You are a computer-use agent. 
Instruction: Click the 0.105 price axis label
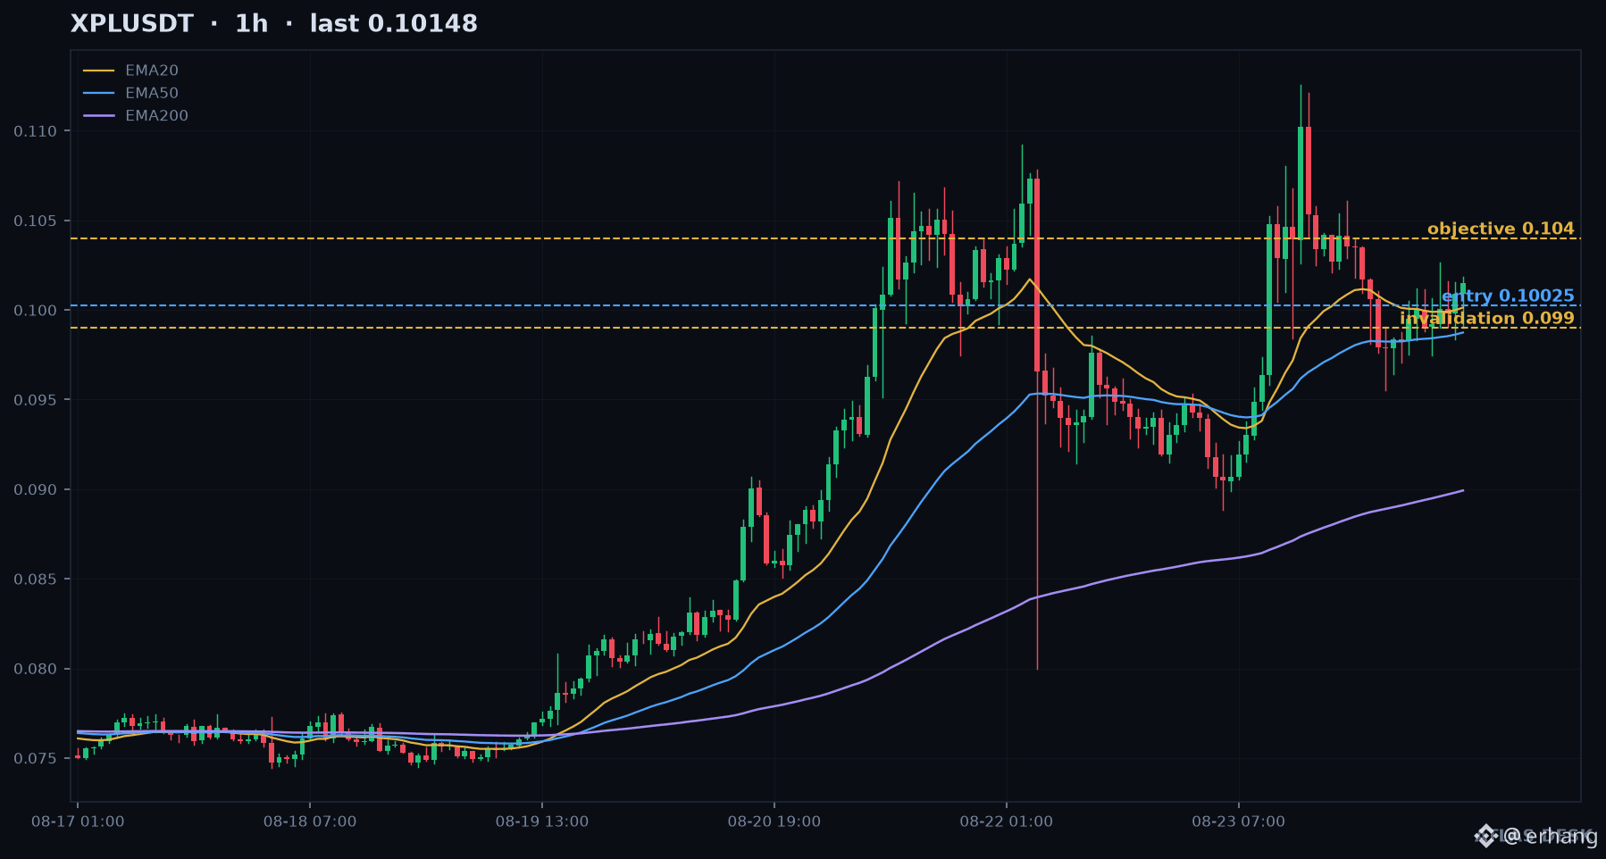pos(35,221)
